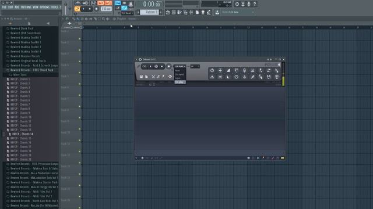This screenshot has height=209, width=373.
Task: Click Edison gear options icon in title
Action: pyautogui.click(x=140, y=59)
